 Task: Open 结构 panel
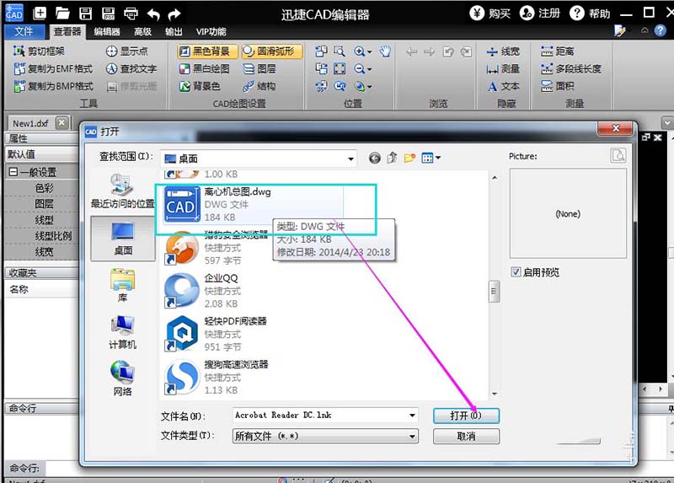coord(259,86)
